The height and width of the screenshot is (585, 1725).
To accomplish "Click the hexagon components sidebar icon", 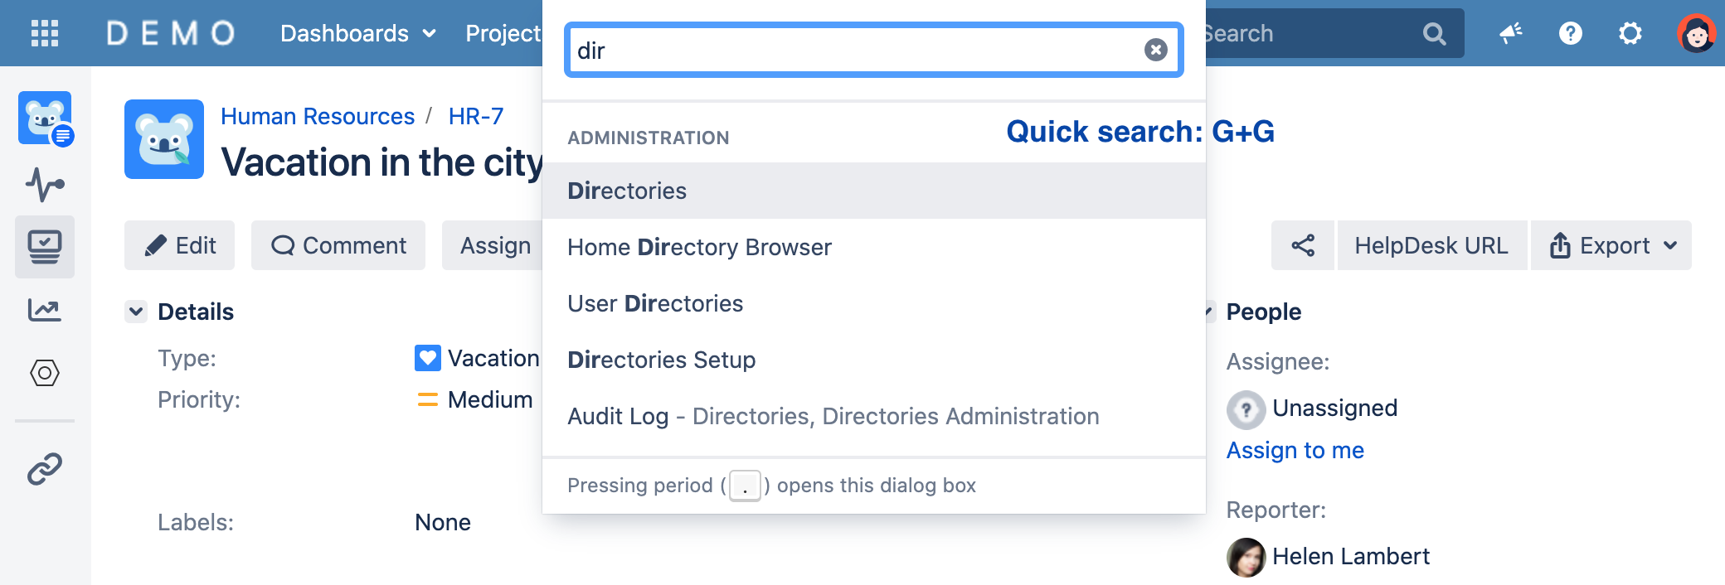I will pos(45,373).
